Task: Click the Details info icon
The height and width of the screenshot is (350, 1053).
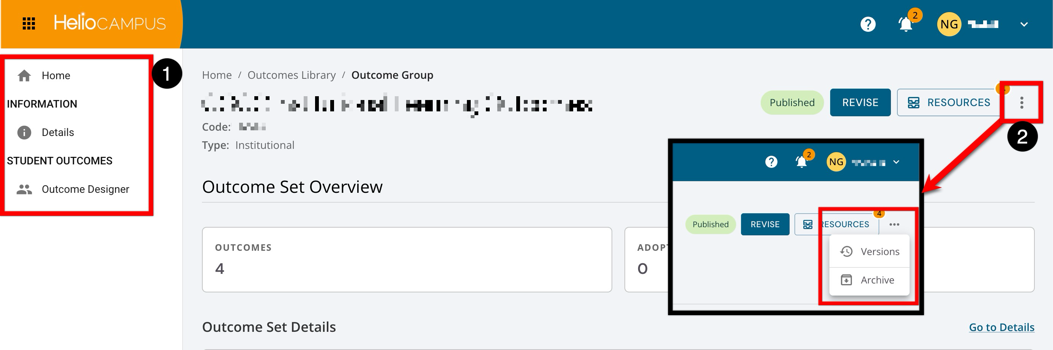Action: click(x=24, y=133)
